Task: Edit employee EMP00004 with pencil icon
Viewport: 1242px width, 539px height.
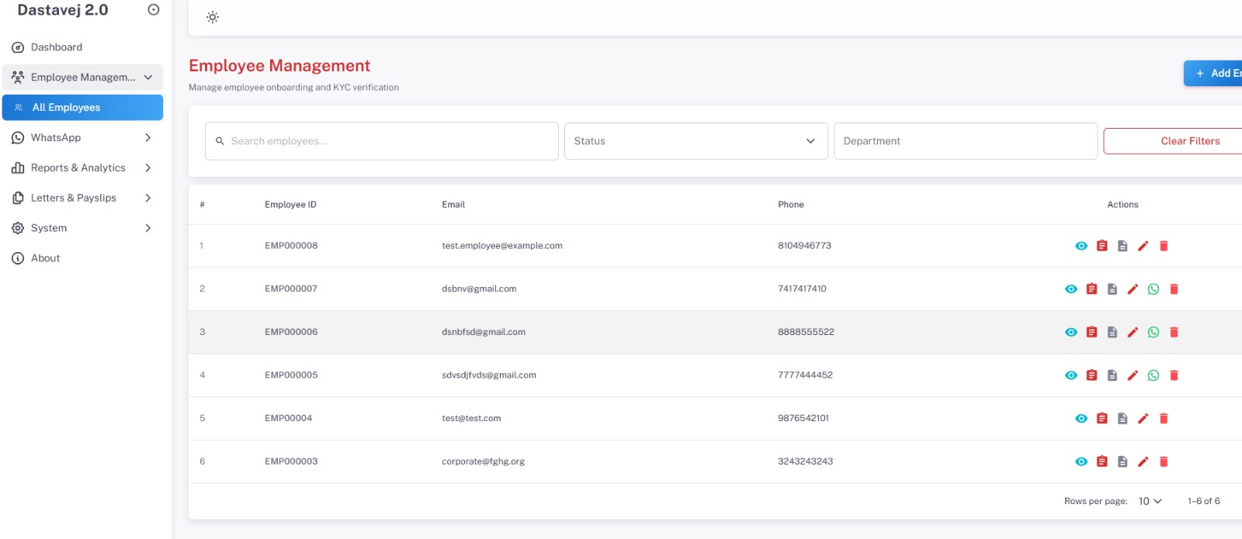Action: 1143,419
